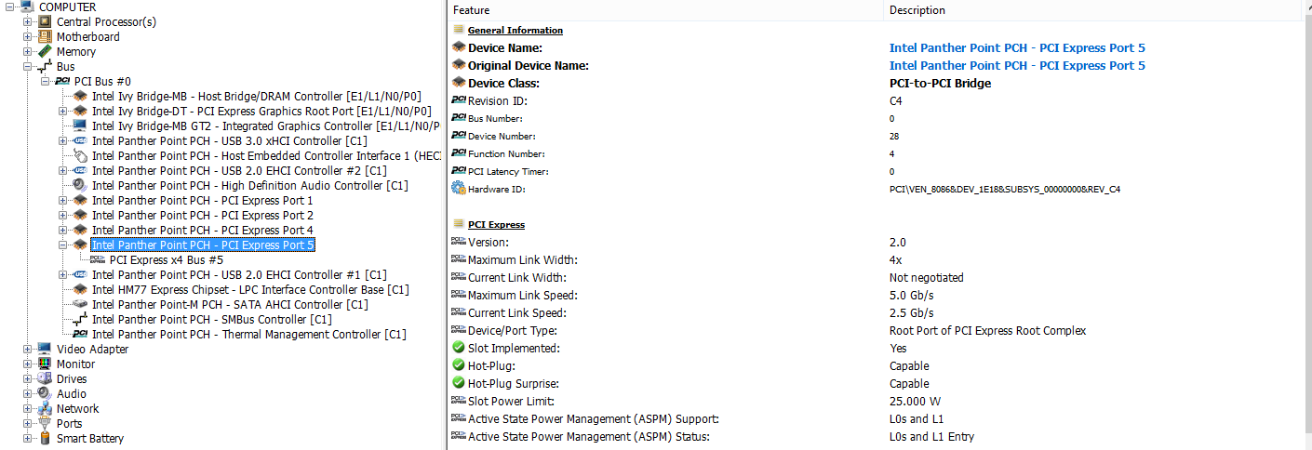1312x450 pixels.
Task: Click the SATA AHCI Controller drive icon
Action: pos(81,304)
